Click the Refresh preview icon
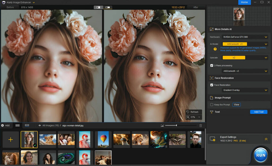This screenshot has height=166, width=272. click(188, 112)
